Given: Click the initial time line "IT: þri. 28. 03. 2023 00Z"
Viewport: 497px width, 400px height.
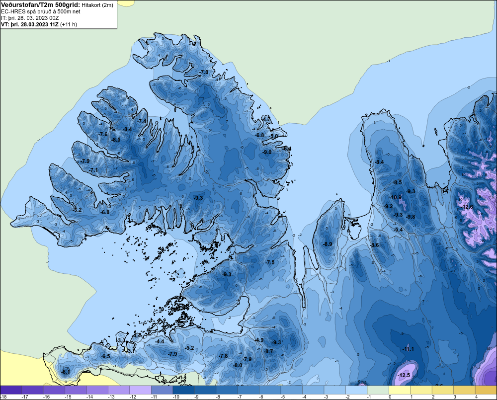Looking at the screenshot, I should pos(30,18).
